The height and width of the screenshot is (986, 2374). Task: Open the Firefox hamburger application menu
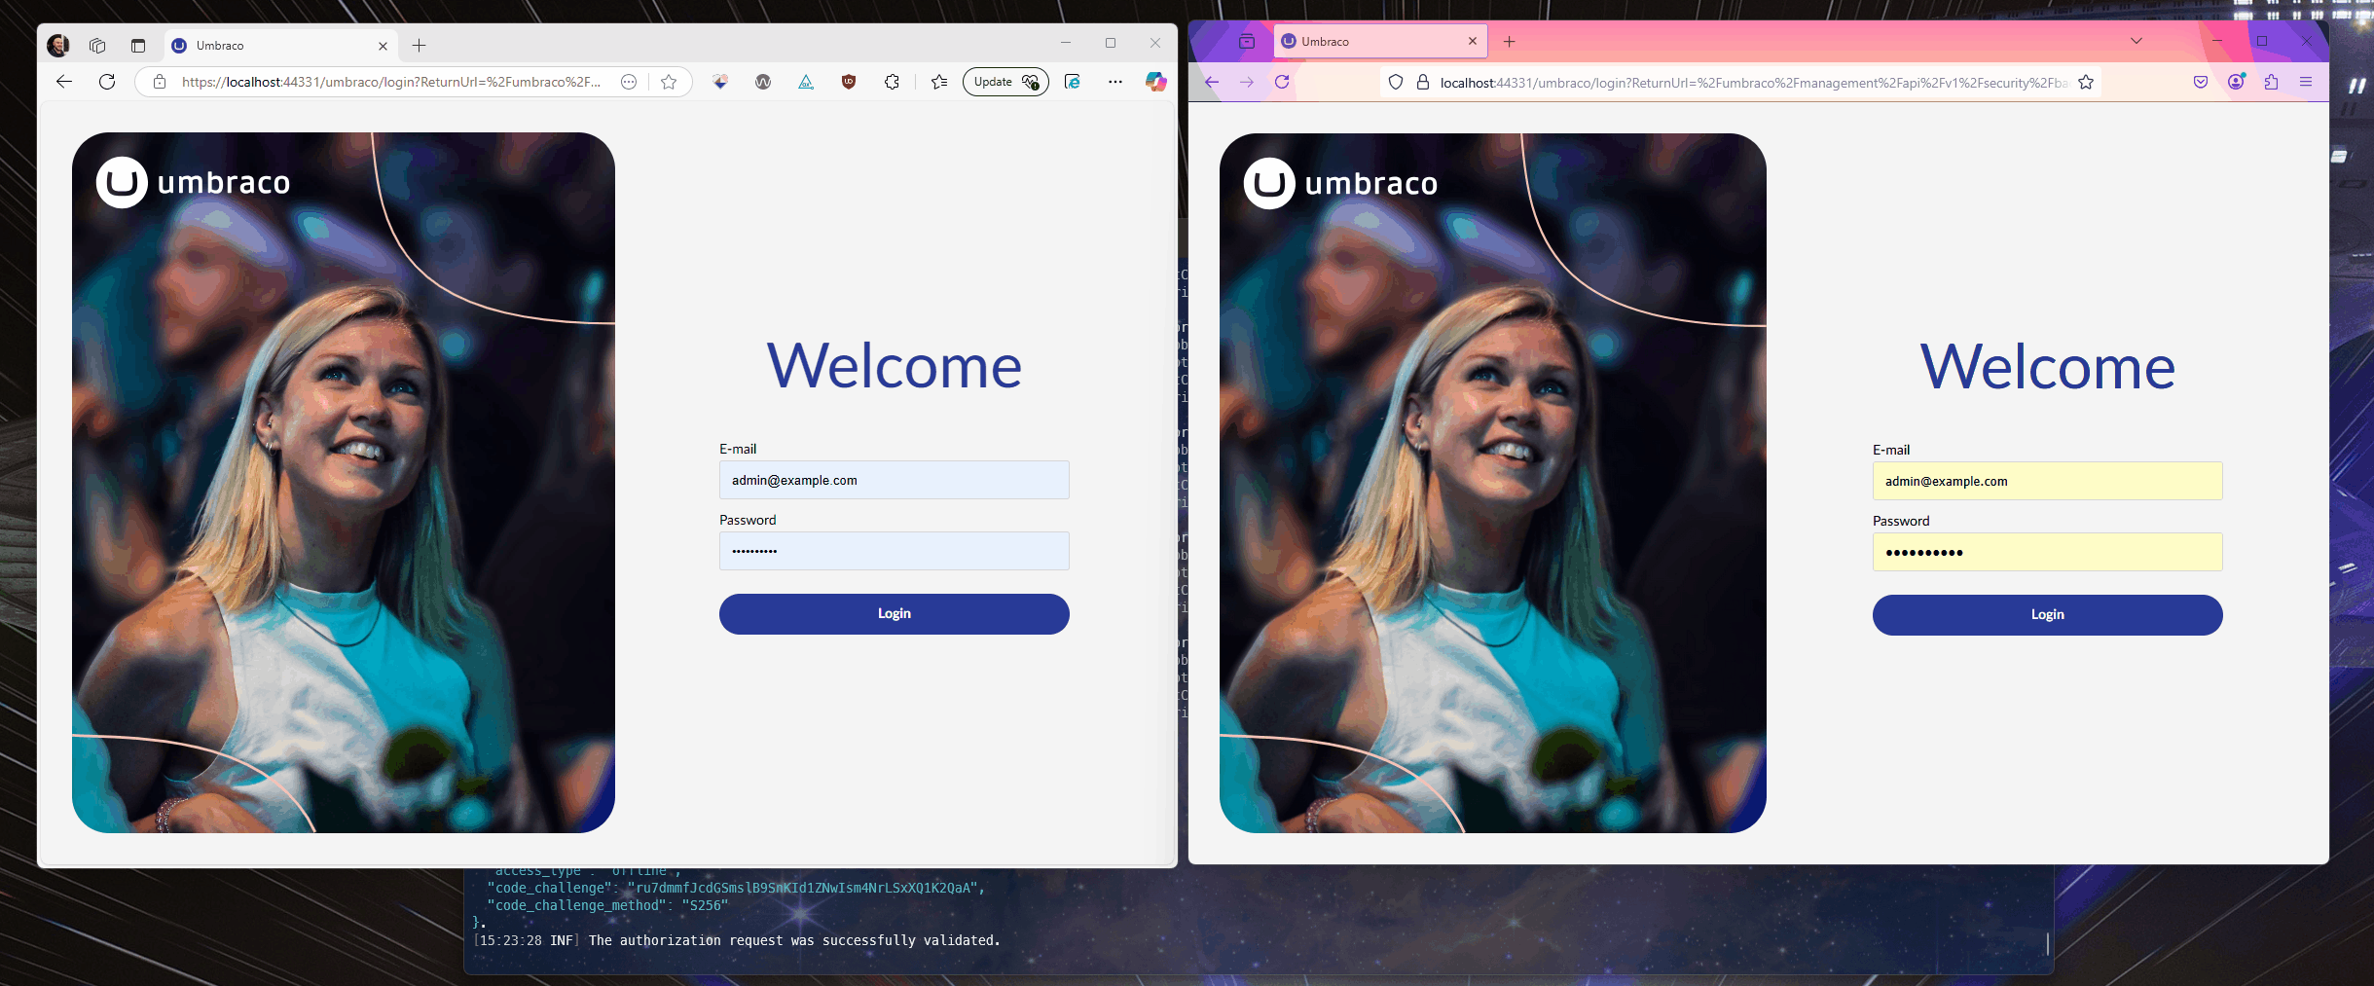click(x=2306, y=82)
